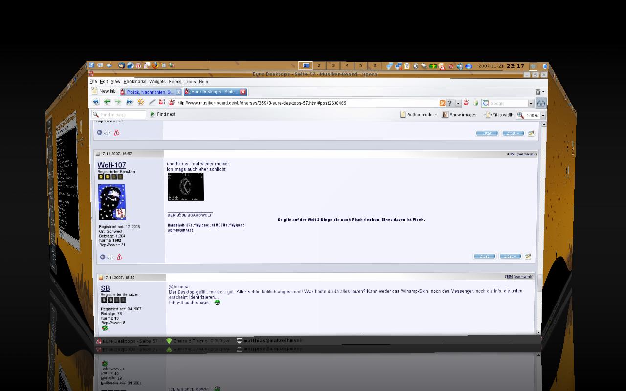Switch to virtual desktop 3
626x391 pixels.
(x=333, y=65)
